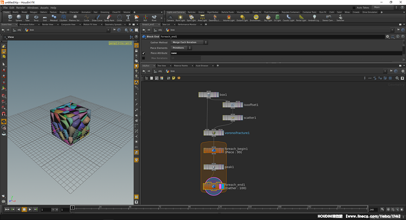Jump to the first frame
Screen dimensions: 406x220
(x=7, y=209)
